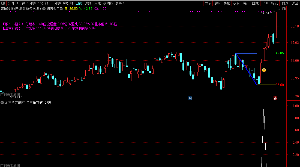Viewport: 300px width, 167px height.
Task: Click the 底: 35.50 indicator value
Action: [x=71, y=9]
